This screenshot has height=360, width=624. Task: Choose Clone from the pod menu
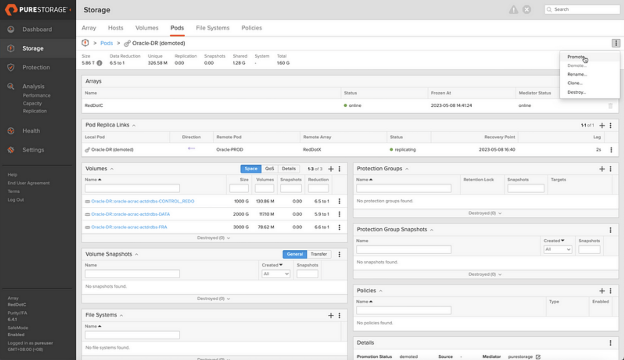click(x=575, y=83)
